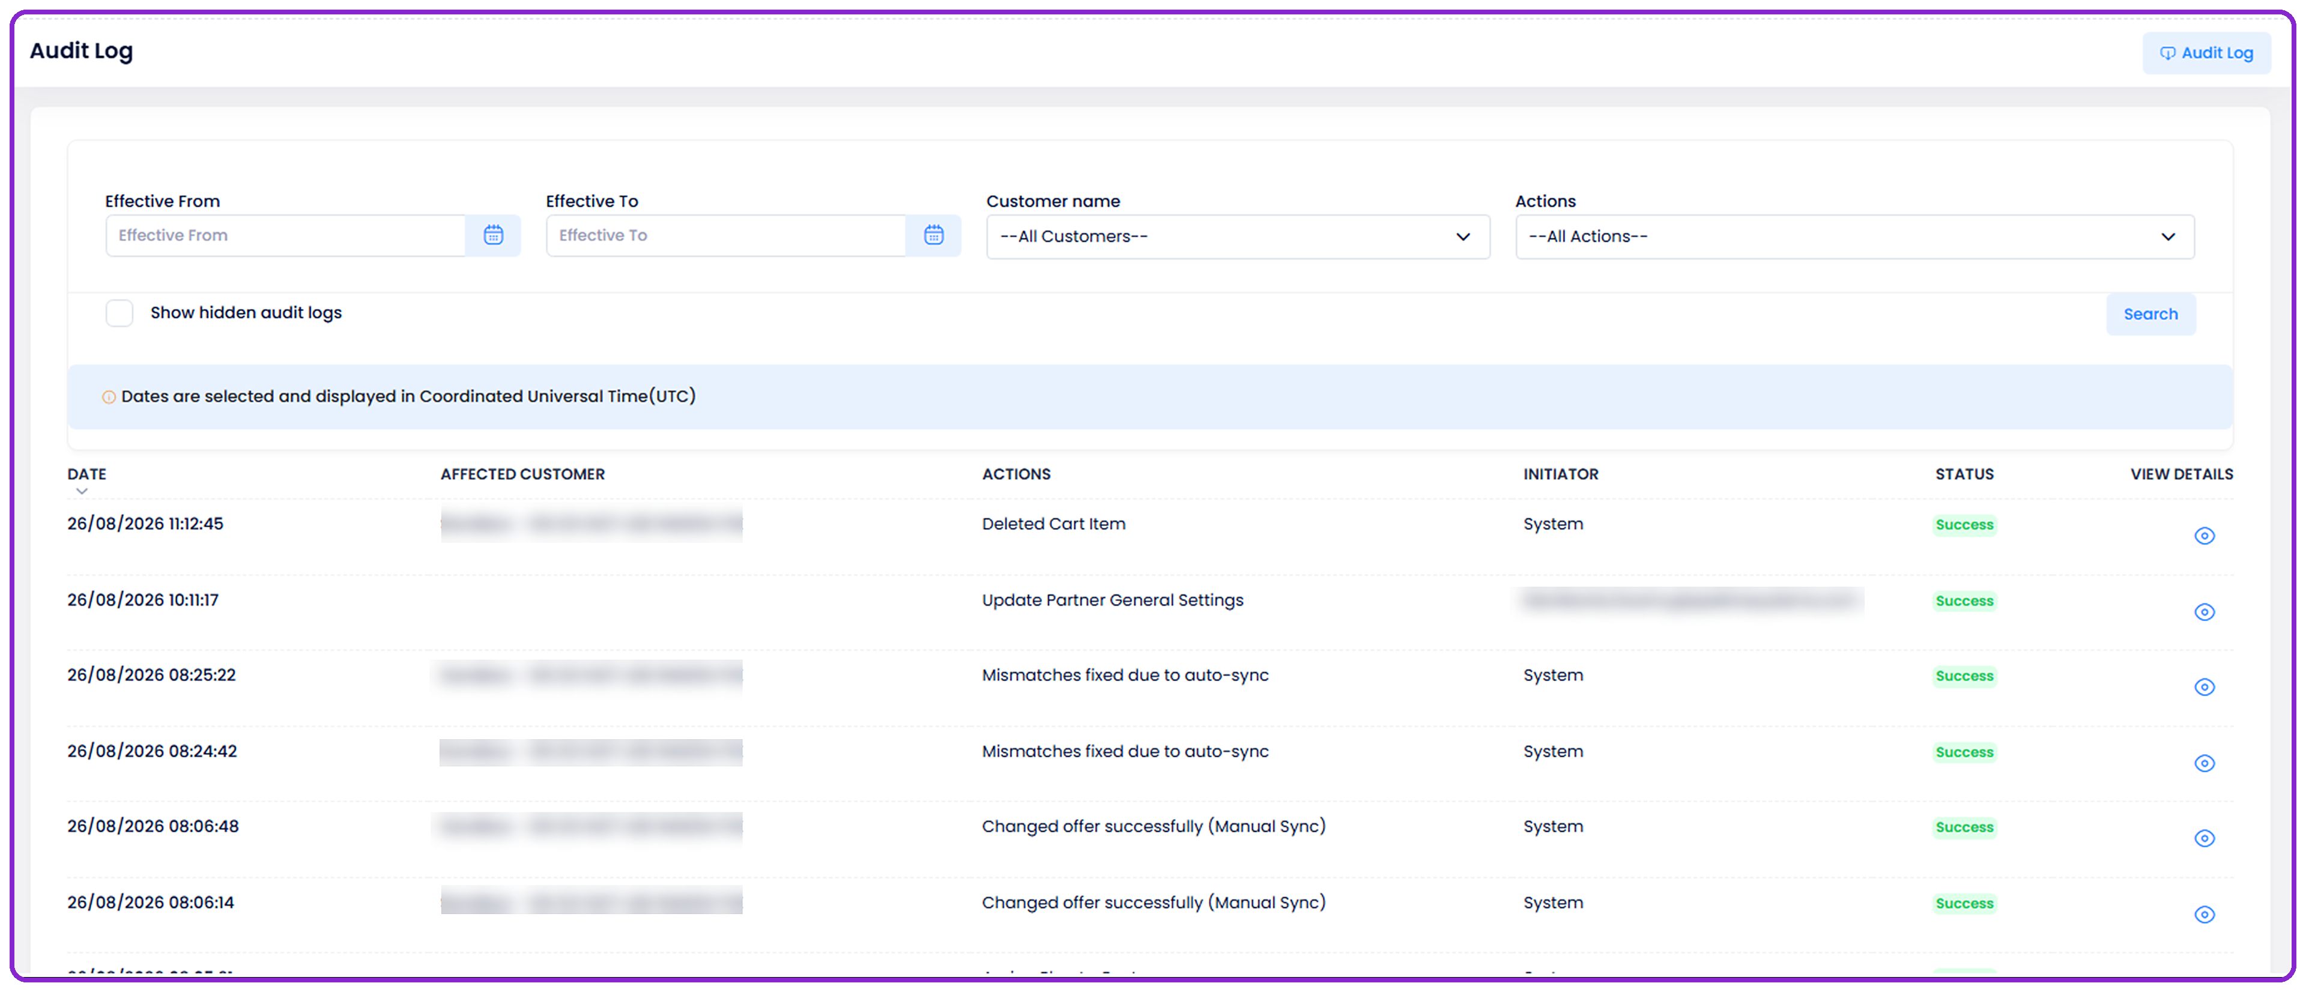Viewport: 2306px width, 992px height.
Task: Select the date 26/08/2026 11:12:45
Action: 145,524
